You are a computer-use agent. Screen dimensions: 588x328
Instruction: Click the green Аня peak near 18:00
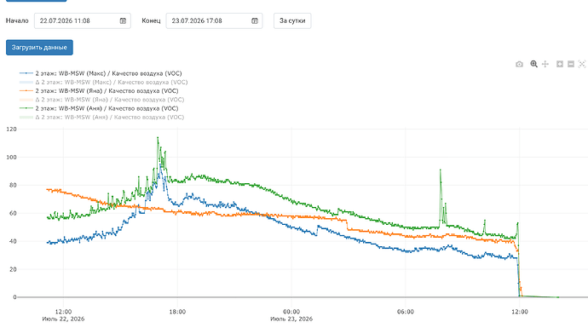[158, 137]
